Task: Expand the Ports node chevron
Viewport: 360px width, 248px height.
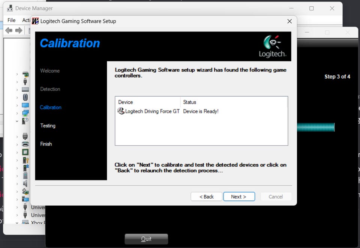Action: [17, 137]
